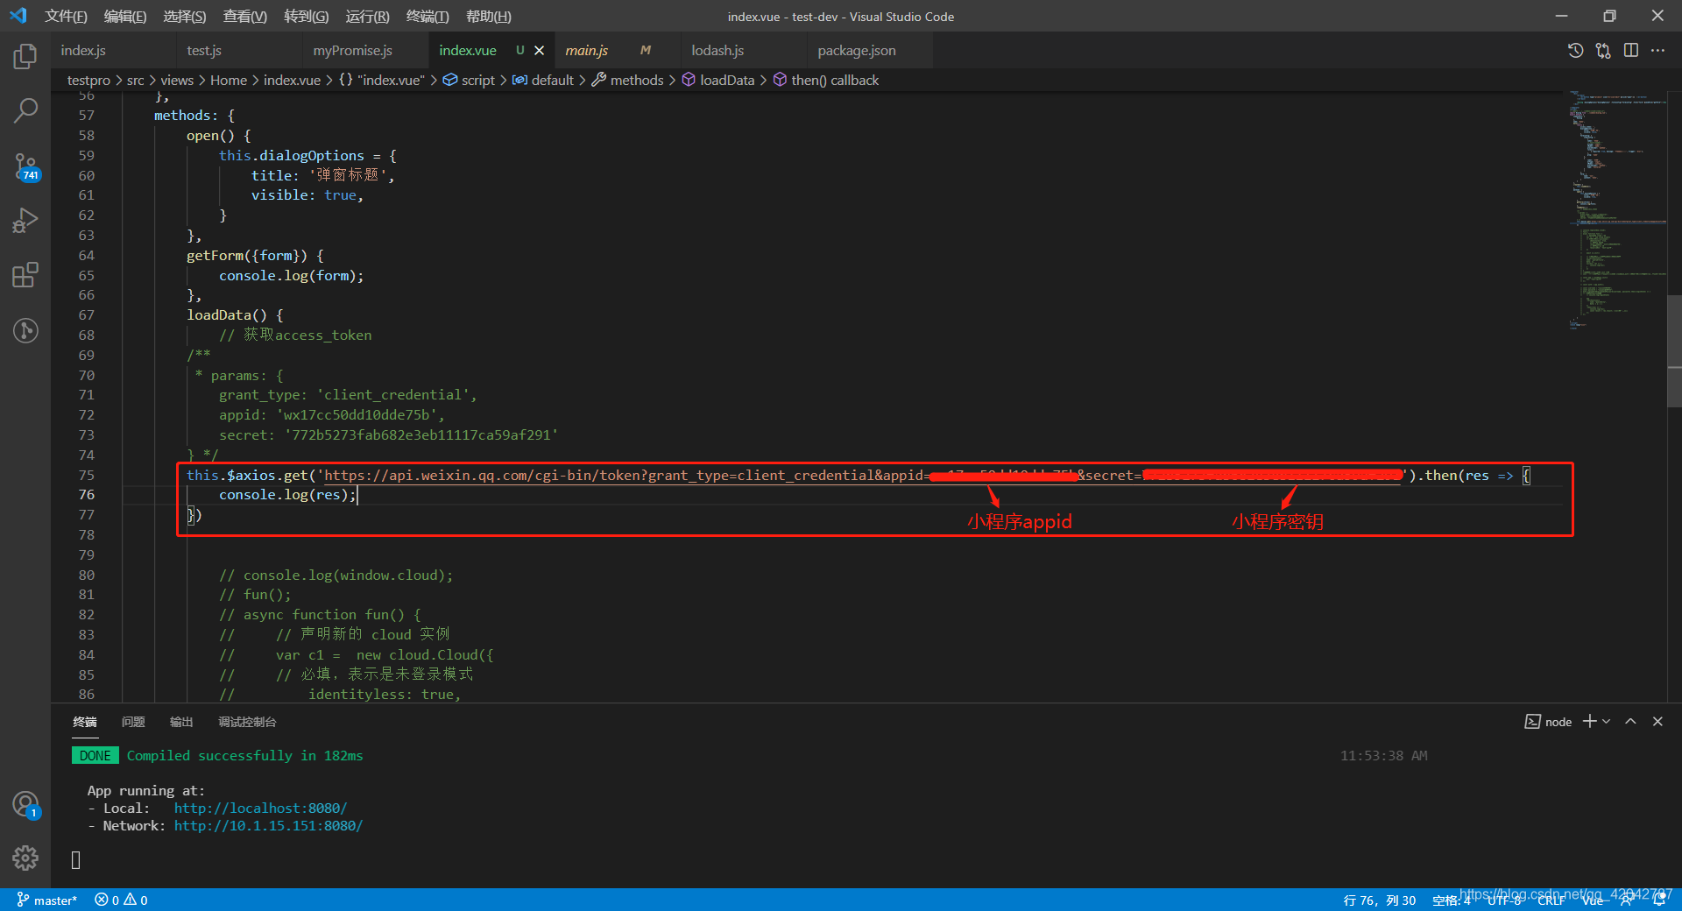This screenshot has height=911, width=1682.
Task: Open the http://localhost:8080/ link in terminal
Action: (x=260, y=808)
